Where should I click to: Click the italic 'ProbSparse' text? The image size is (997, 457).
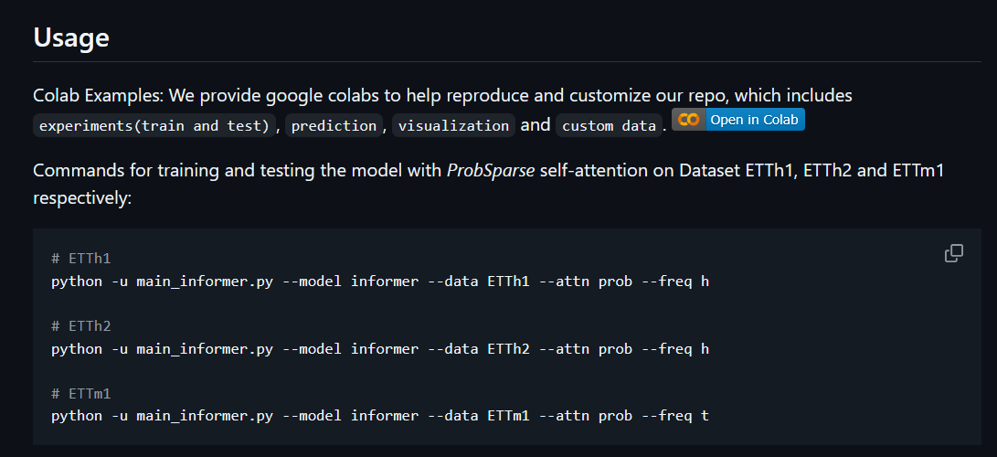[491, 172]
